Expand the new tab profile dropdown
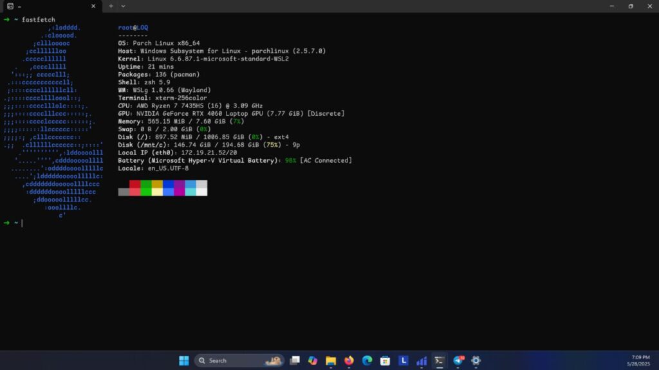Viewport: 659px width, 370px height. coord(123,6)
